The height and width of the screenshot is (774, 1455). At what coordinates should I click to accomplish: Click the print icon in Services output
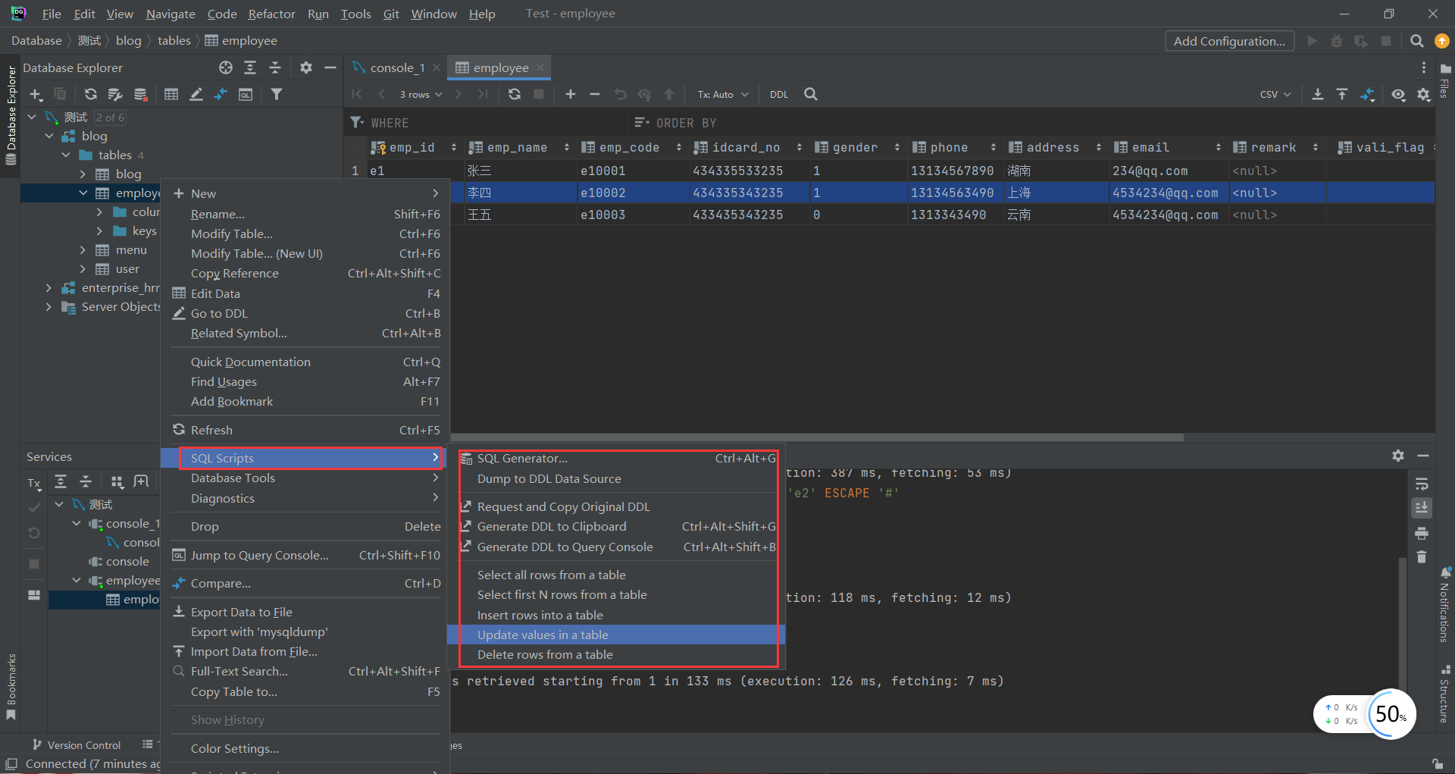click(1422, 533)
